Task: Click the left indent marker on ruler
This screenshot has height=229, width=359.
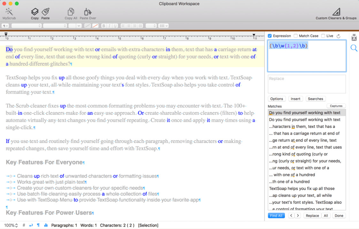Action: tap(6, 35)
